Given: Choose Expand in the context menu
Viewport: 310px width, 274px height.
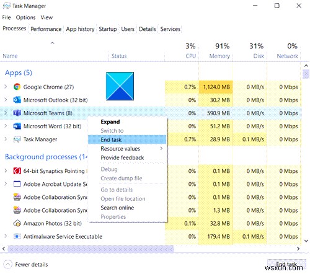Looking at the screenshot, I should point(127,122).
